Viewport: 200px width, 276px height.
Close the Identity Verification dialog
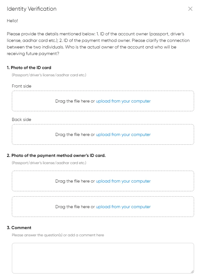(190, 9)
